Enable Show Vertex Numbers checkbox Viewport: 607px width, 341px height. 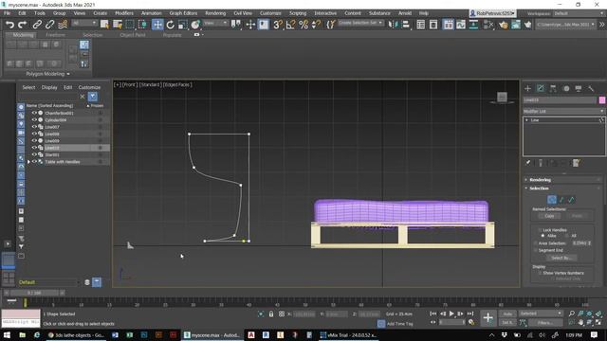tap(540, 273)
